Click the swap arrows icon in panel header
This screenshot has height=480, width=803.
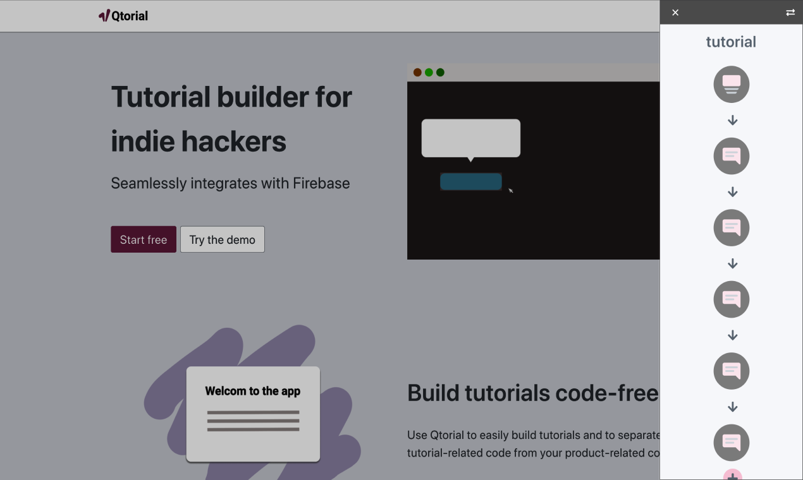point(790,13)
